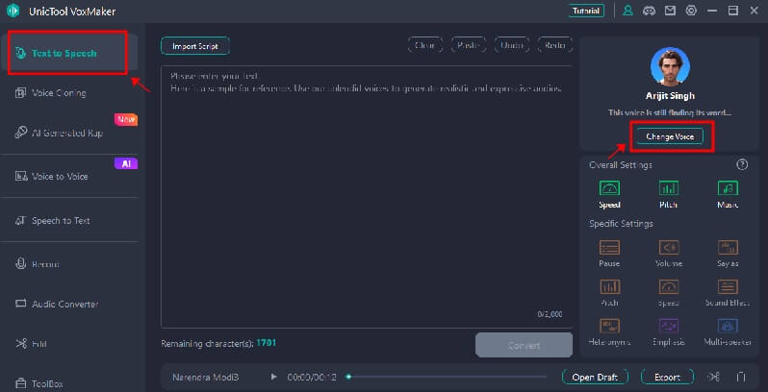768x392 pixels.
Task: Click the Arijit Singh avatar
Action: pyautogui.click(x=670, y=67)
